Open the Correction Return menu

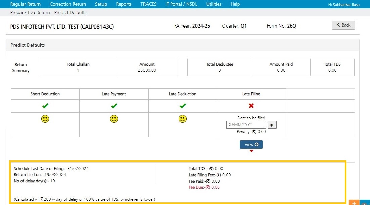[x=68, y=4]
